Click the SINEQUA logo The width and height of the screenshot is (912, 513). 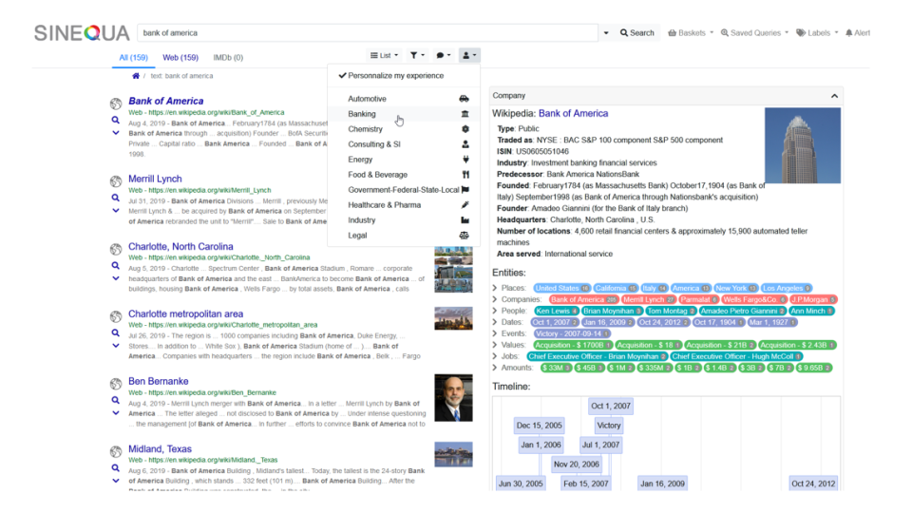82,33
